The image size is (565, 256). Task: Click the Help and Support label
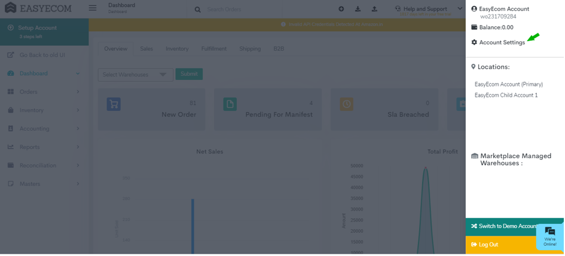425,9
